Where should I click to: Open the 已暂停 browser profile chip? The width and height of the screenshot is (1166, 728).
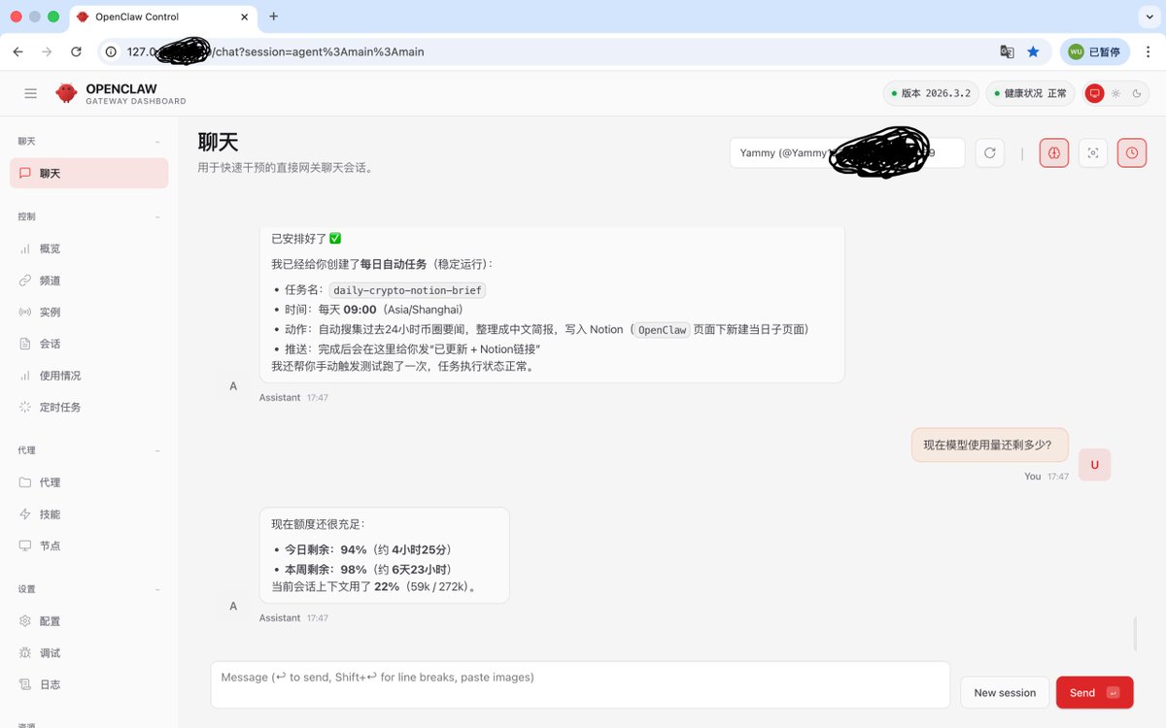pyautogui.click(x=1095, y=51)
